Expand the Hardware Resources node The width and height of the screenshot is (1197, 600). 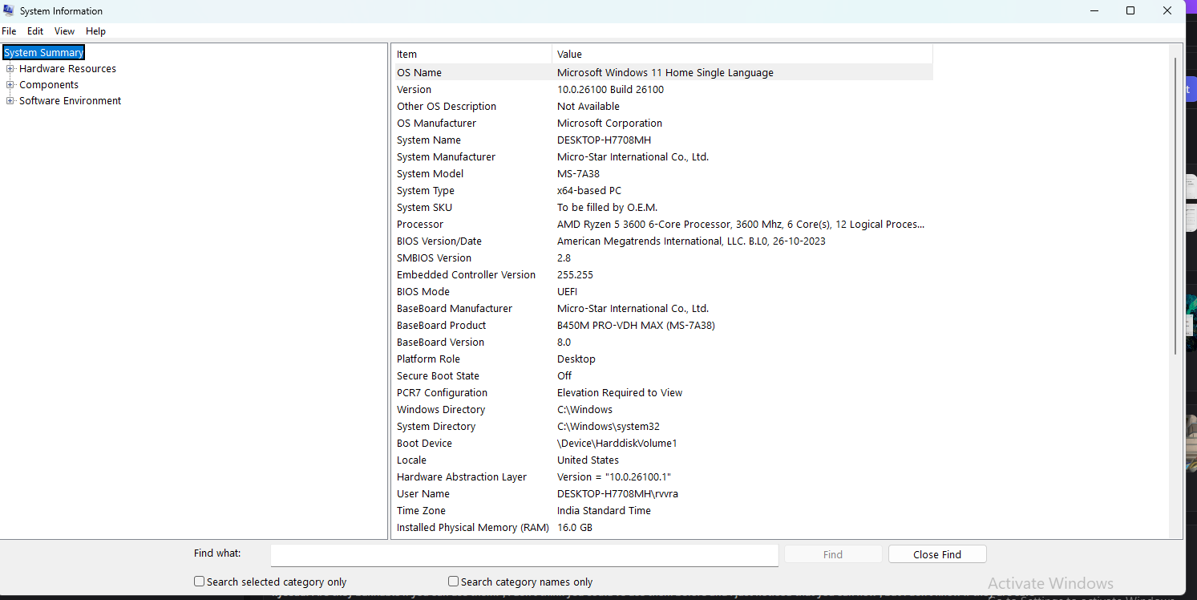coord(10,69)
